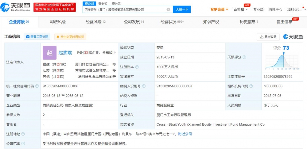This screenshot has width=307, height=149.
Task: Click the 导出数据 export button
Action: click(x=268, y=37)
